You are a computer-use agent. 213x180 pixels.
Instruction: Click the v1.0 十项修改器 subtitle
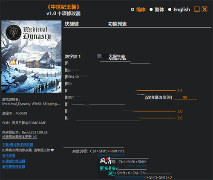63,14
